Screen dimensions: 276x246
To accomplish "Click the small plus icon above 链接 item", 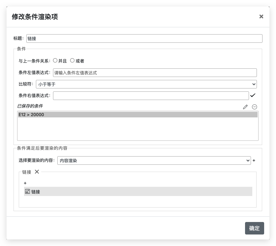I will [x=25, y=183].
